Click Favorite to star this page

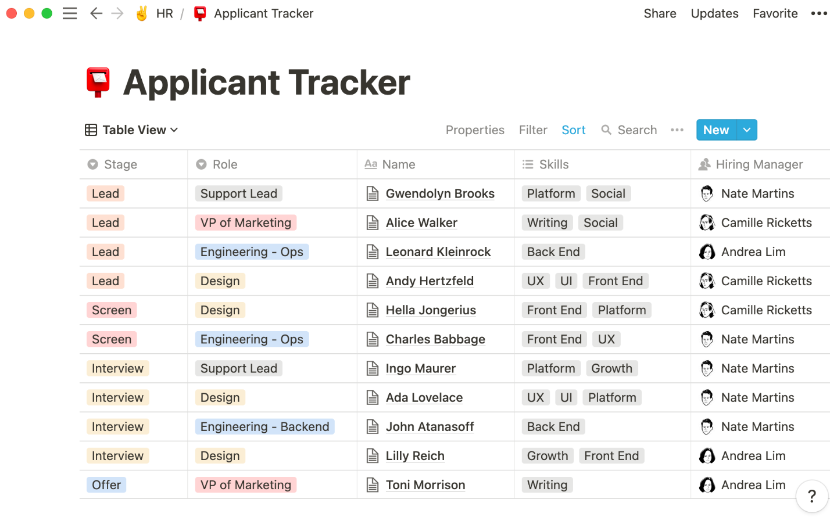pyautogui.click(x=775, y=13)
